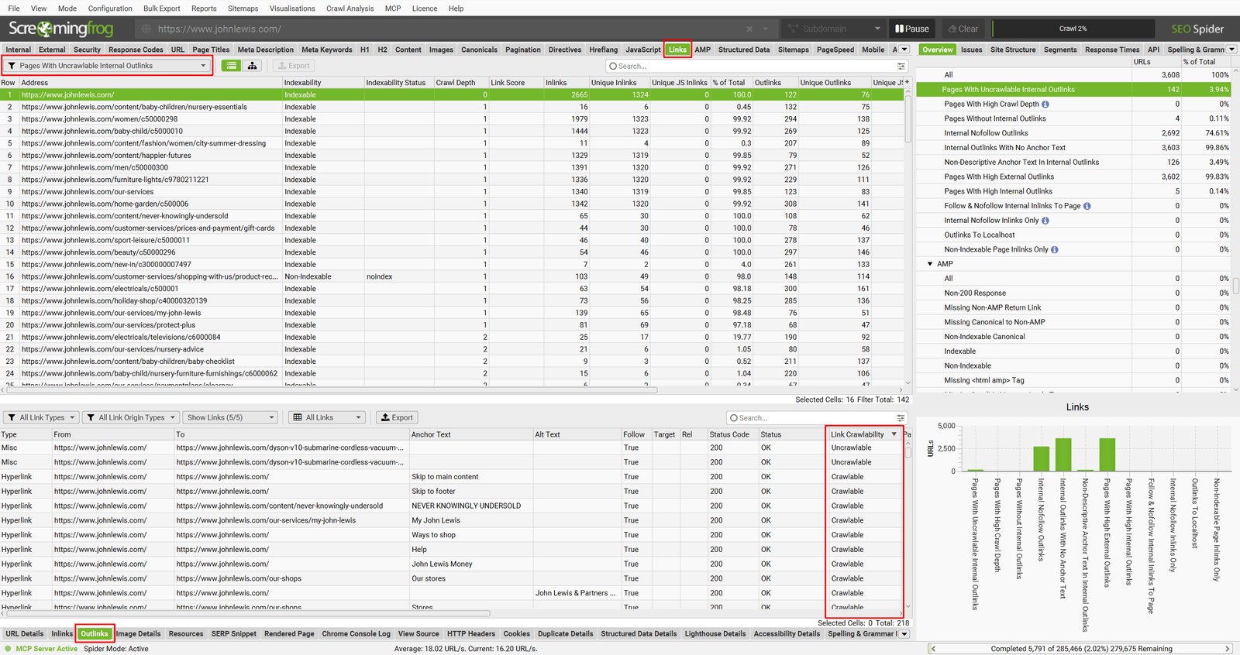The image size is (1240, 655).
Task: Collapse the AMP section in Overview
Action: pos(930,264)
